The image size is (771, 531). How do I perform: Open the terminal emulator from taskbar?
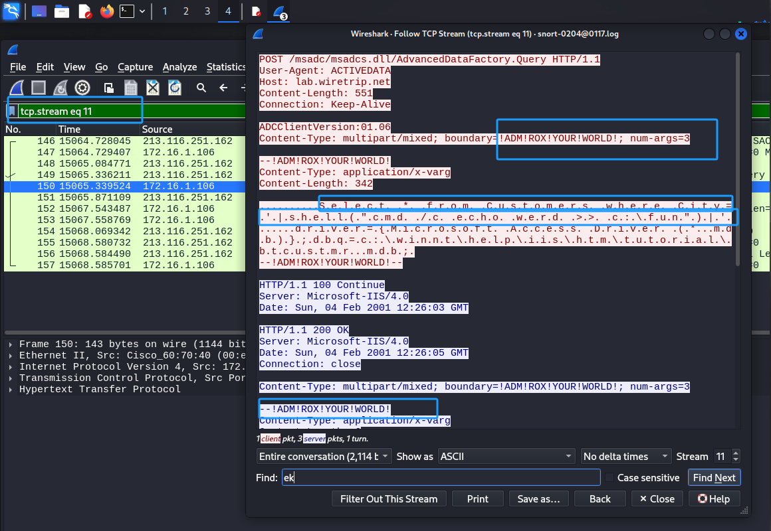click(127, 11)
